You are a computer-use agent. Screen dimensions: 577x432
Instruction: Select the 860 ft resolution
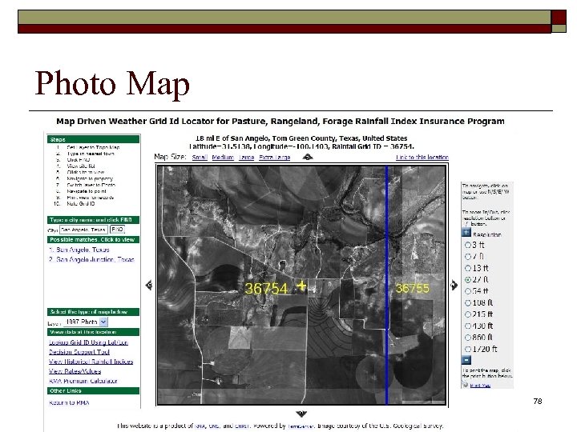click(x=468, y=338)
